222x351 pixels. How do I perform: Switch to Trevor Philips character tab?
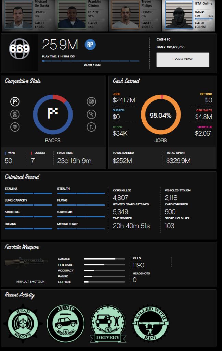(135, 15)
